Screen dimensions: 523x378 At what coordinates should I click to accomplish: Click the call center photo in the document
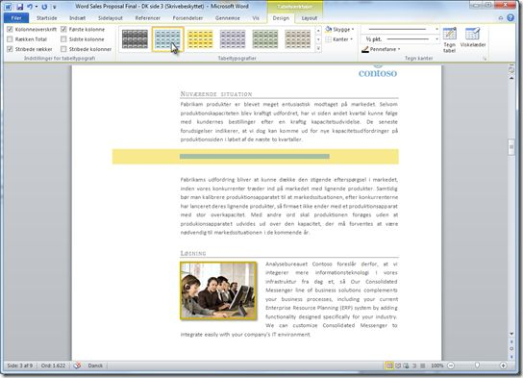[218, 290]
